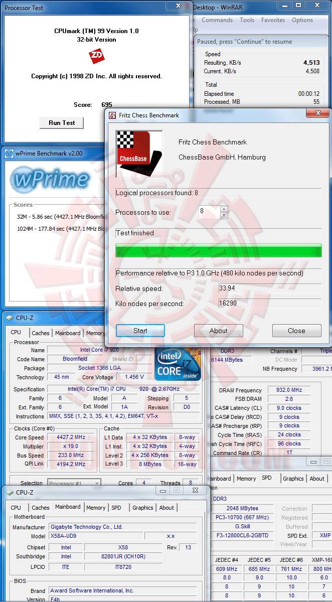The width and height of the screenshot is (332, 602).
Task: Switch to the SPD tab in lower CPU-Z
Action: pyautogui.click(x=116, y=508)
